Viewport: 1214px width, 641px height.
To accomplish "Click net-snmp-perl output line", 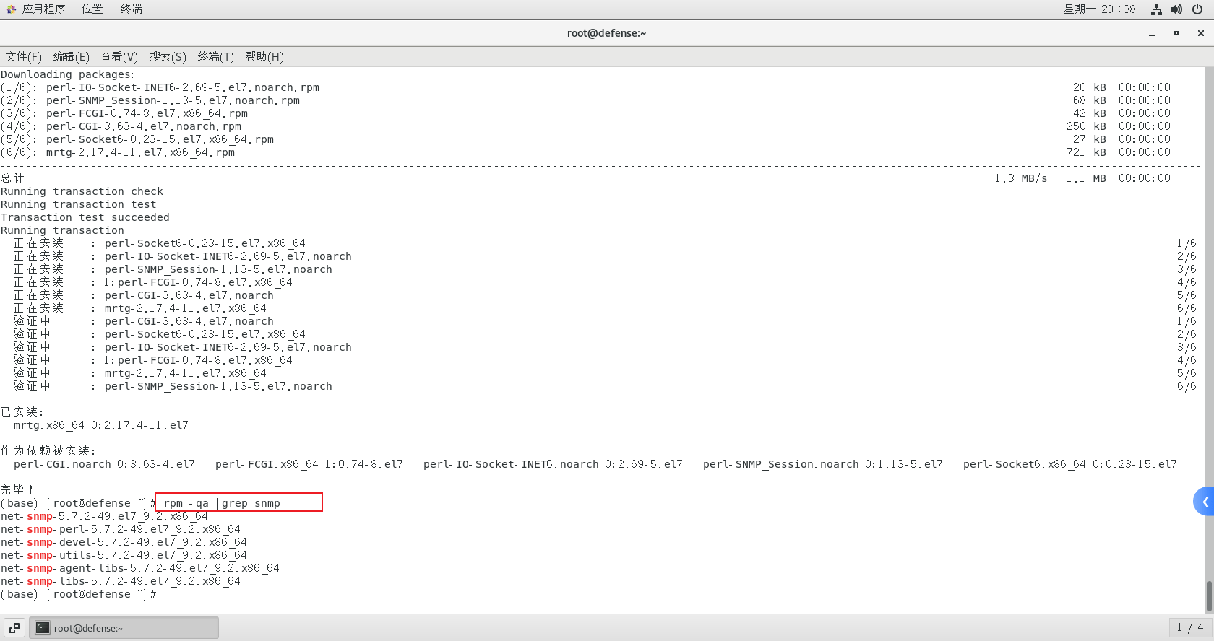I will click(121, 529).
